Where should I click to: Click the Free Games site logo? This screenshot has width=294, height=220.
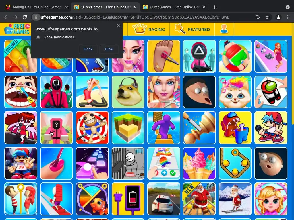pos(17,29)
